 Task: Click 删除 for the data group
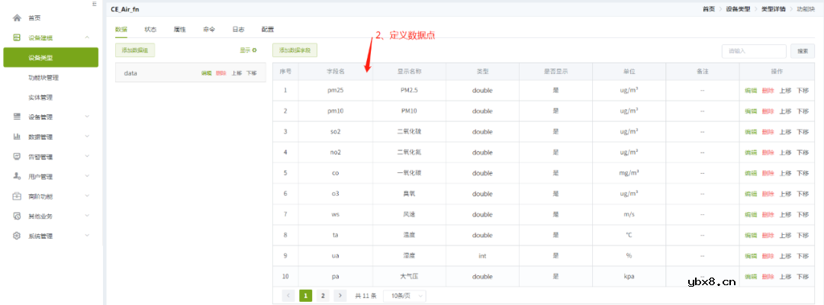coord(221,73)
